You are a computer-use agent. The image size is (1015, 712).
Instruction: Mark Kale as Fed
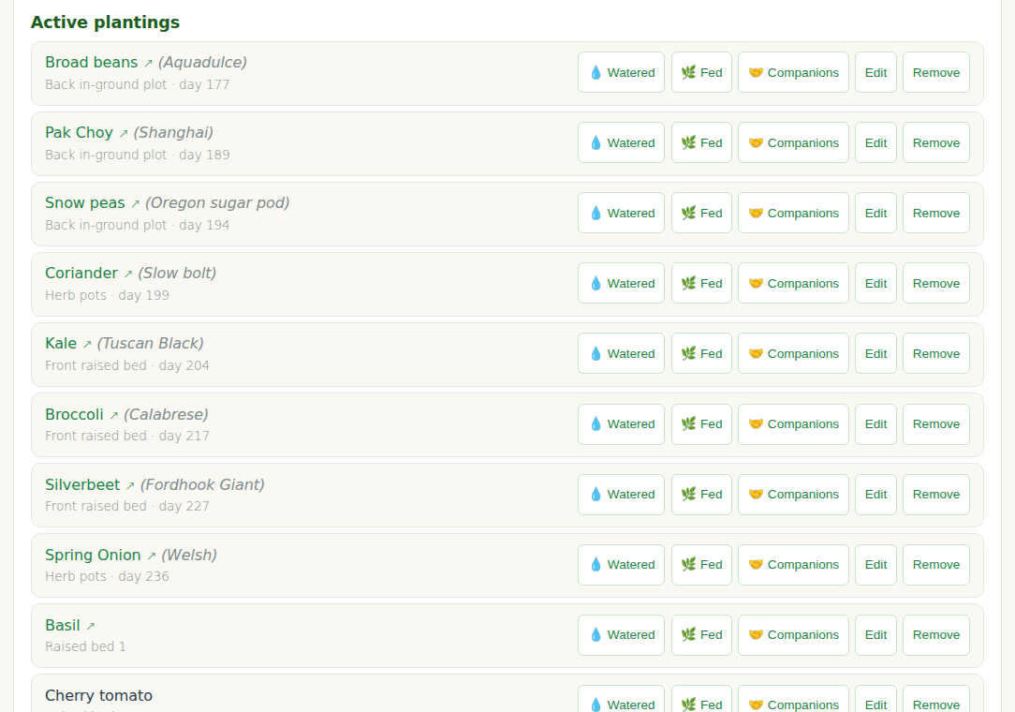click(701, 354)
